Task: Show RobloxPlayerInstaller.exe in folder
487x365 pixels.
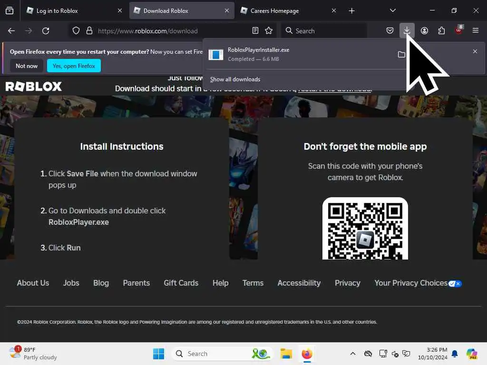Action: [401, 55]
